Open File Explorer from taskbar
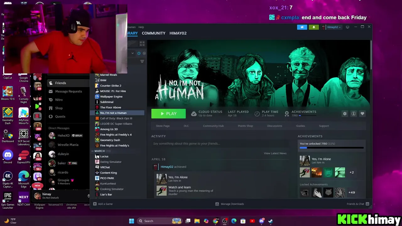 coord(197,221)
